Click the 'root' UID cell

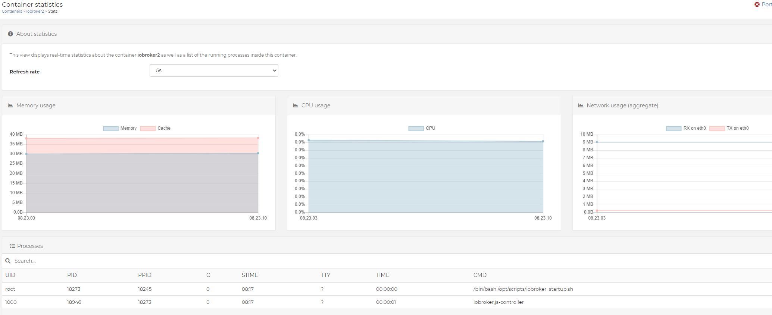tap(10, 289)
